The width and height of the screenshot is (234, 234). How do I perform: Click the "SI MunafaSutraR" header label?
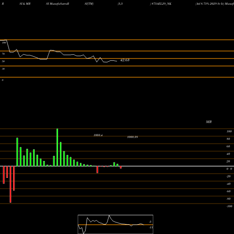pos(58,4)
